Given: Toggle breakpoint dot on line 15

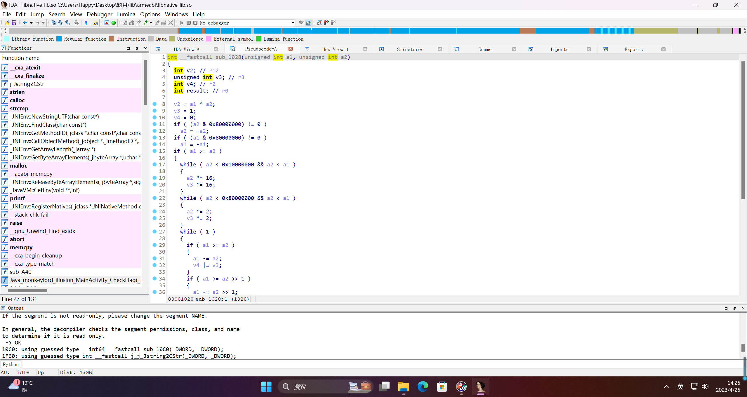Looking at the screenshot, I should click(x=155, y=151).
